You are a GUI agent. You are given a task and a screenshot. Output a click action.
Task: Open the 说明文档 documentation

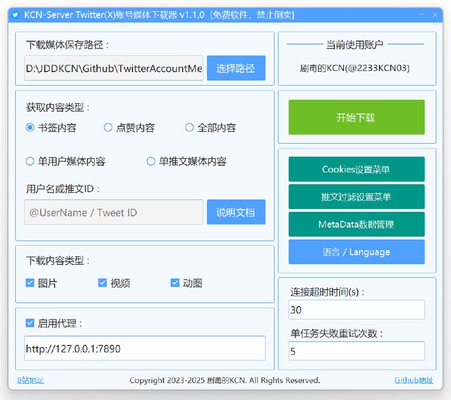(x=236, y=212)
